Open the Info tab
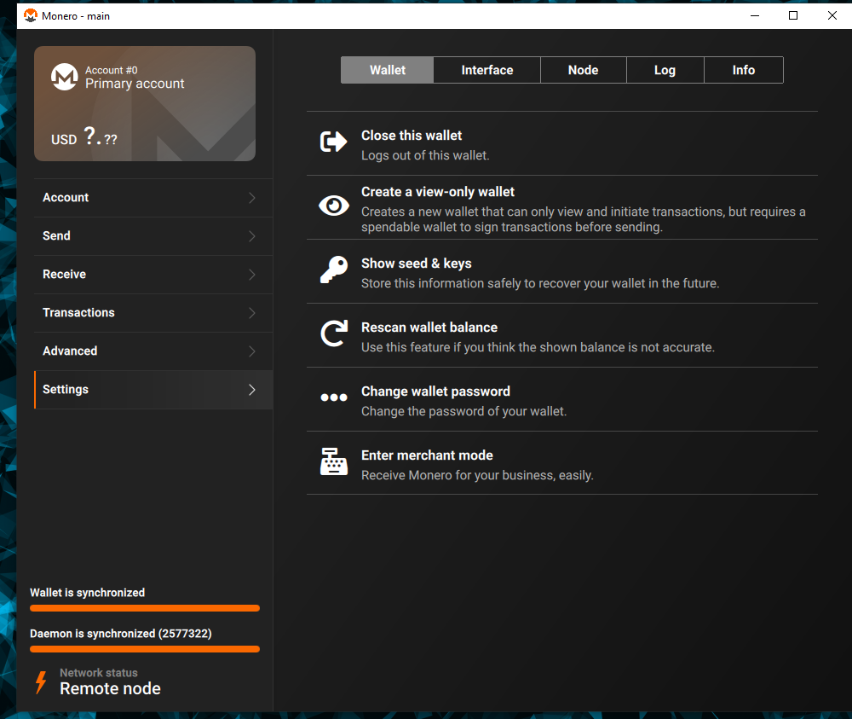This screenshot has height=719, width=852. coord(743,70)
